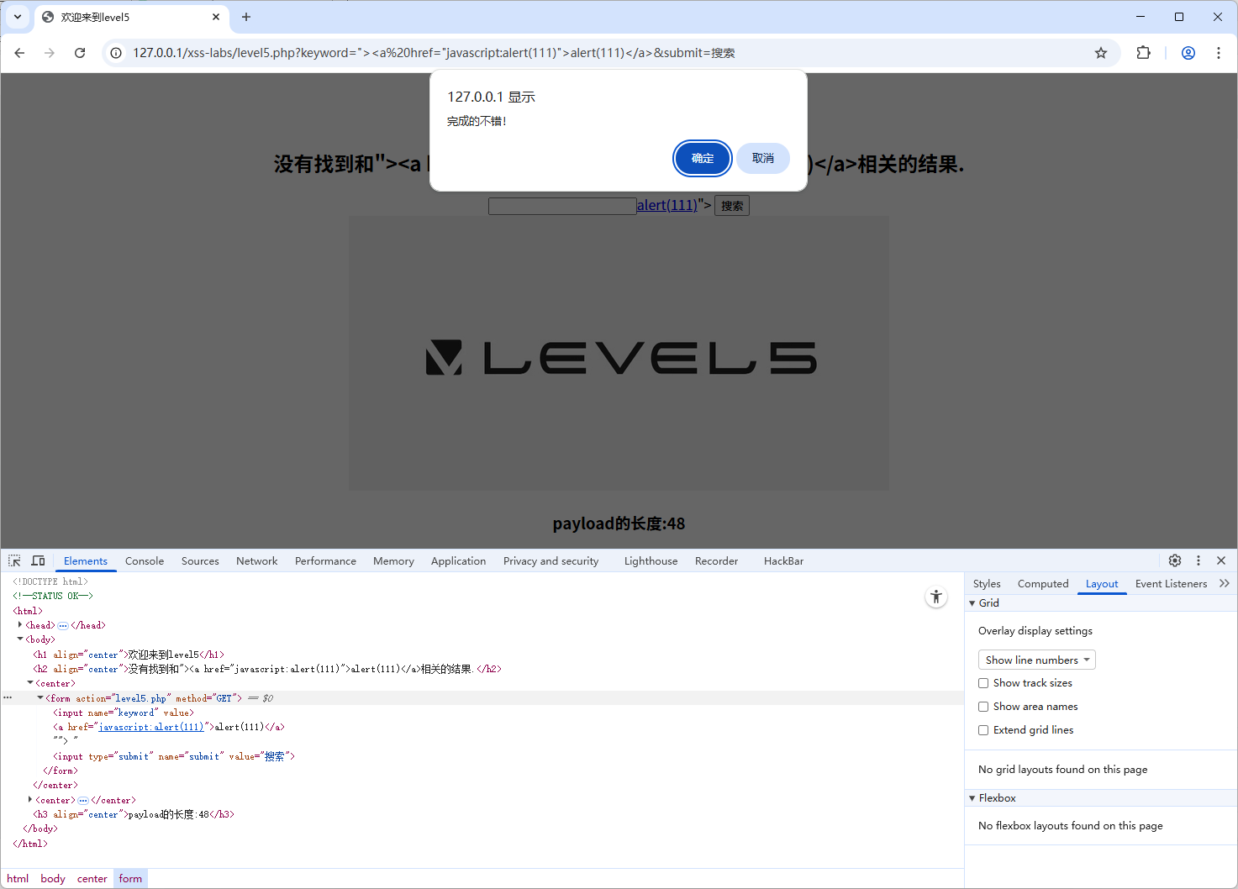Select the center breadcrumb
The image size is (1238, 889).
pyautogui.click(x=92, y=879)
